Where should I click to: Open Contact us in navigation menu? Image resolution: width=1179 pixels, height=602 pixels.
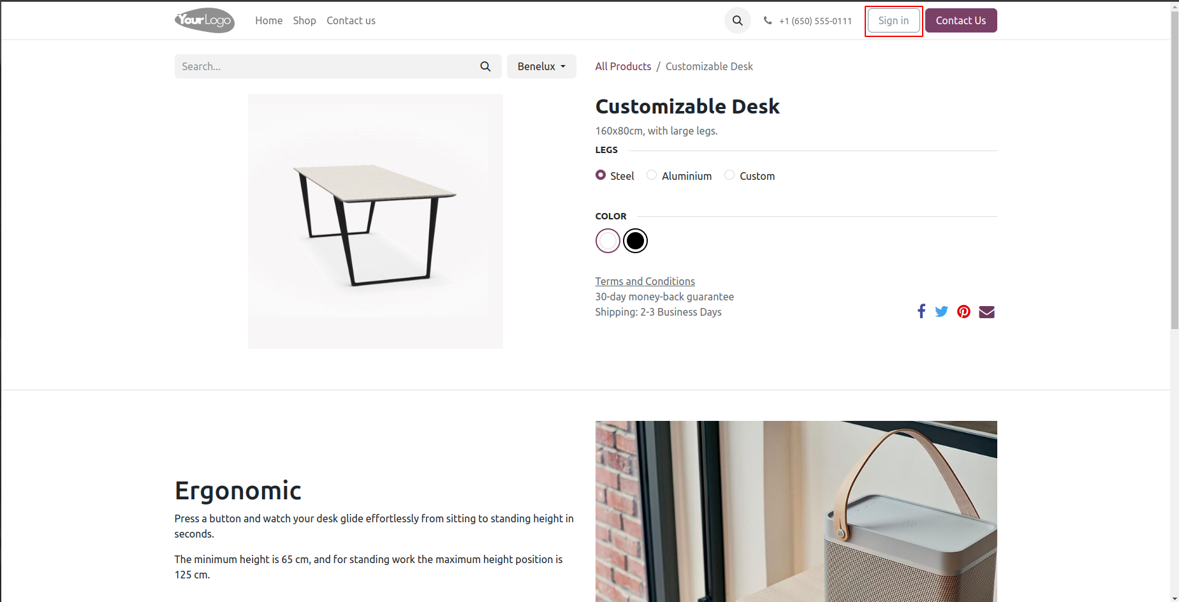pyautogui.click(x=351, y=20)
